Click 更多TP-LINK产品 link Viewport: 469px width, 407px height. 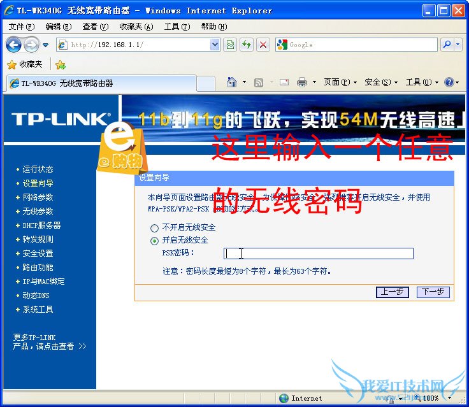pyautogui.click(x=50, y=342)
